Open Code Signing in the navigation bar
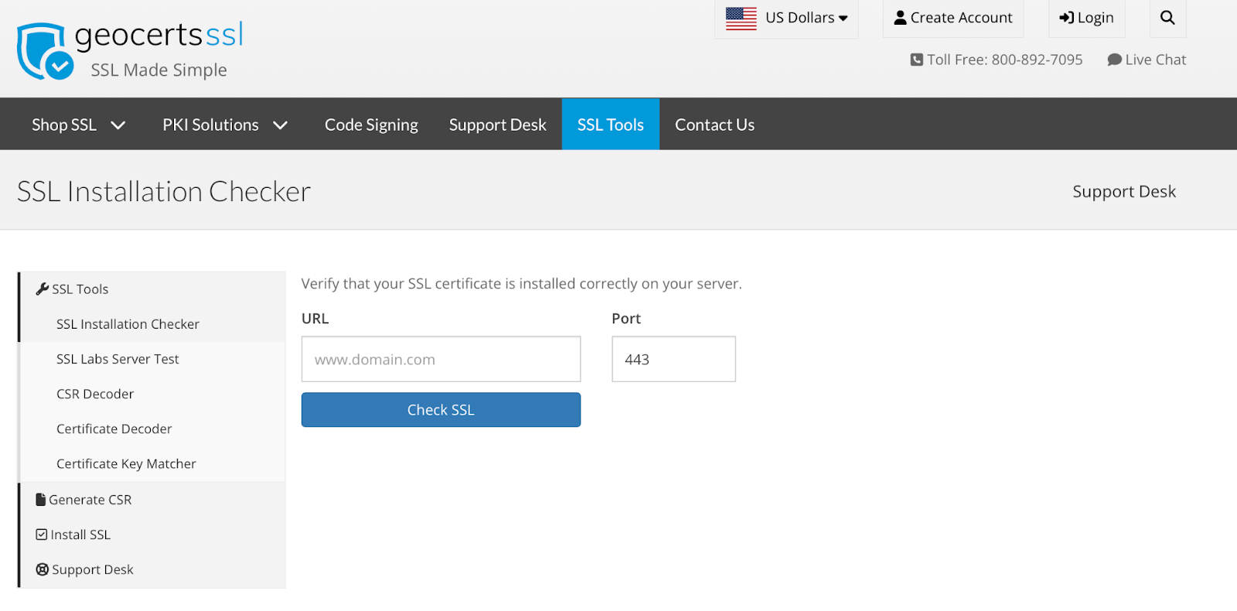 click(x=371, y=125)
